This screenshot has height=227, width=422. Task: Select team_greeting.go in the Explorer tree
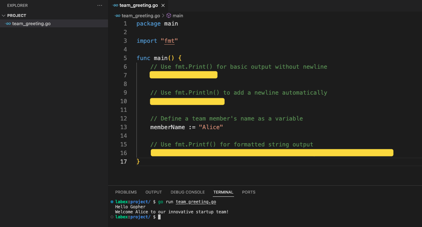(x=31, y=24)
